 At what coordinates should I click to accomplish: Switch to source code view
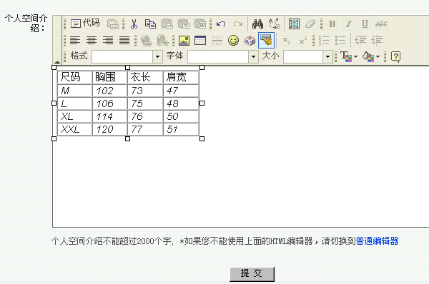(85, 24)
